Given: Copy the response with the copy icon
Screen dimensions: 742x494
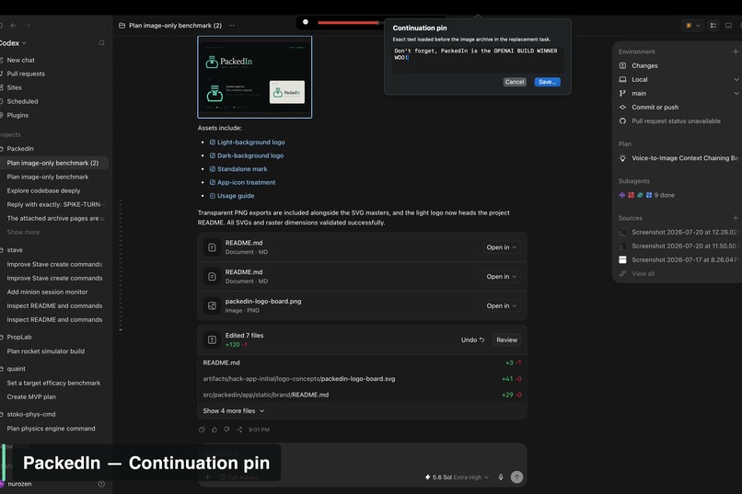Looking at the screenshot, I should [202, 430].
